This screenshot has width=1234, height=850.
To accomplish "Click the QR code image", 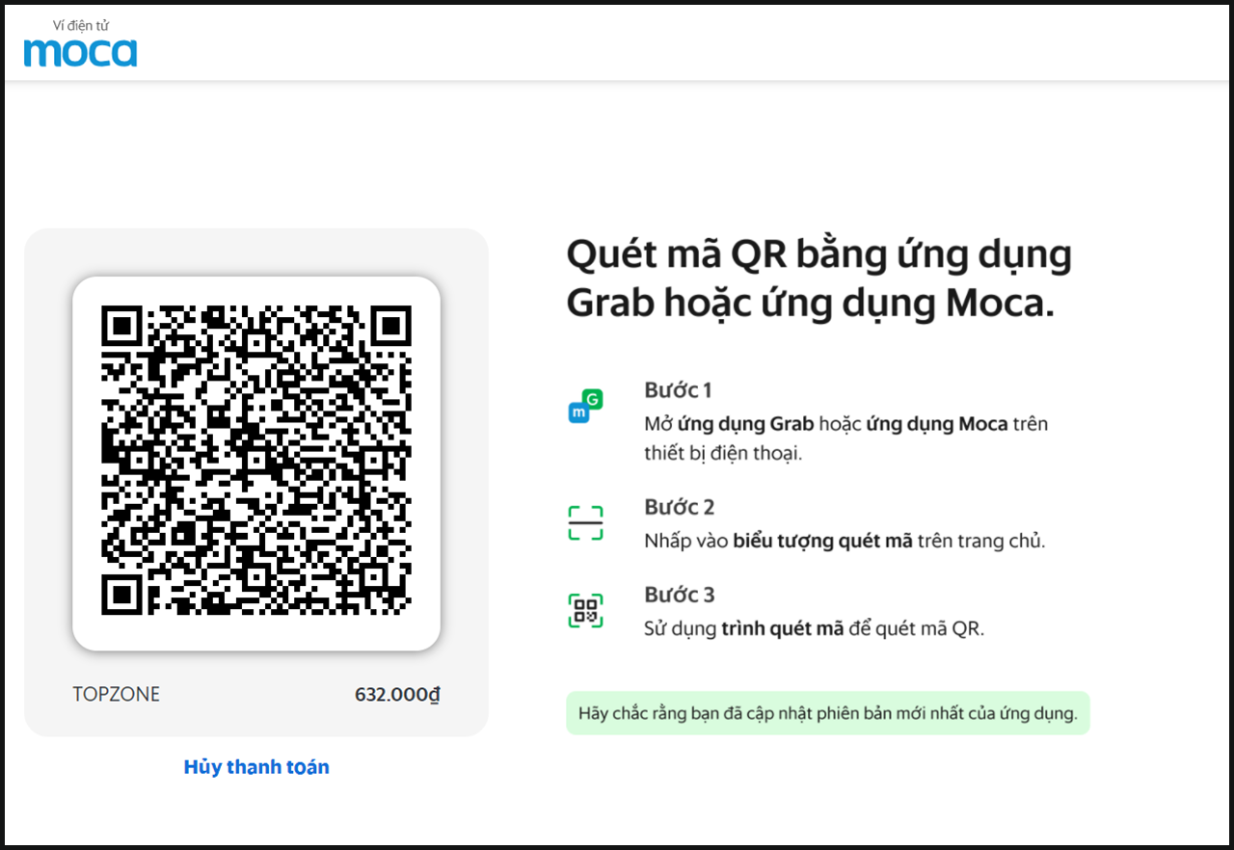I will pyautogui.click(x=256, y=461).
